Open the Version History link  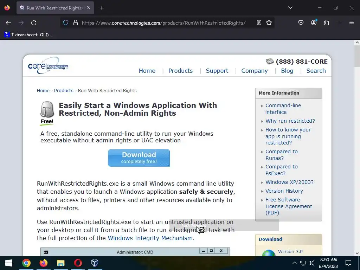coord(284,191)
